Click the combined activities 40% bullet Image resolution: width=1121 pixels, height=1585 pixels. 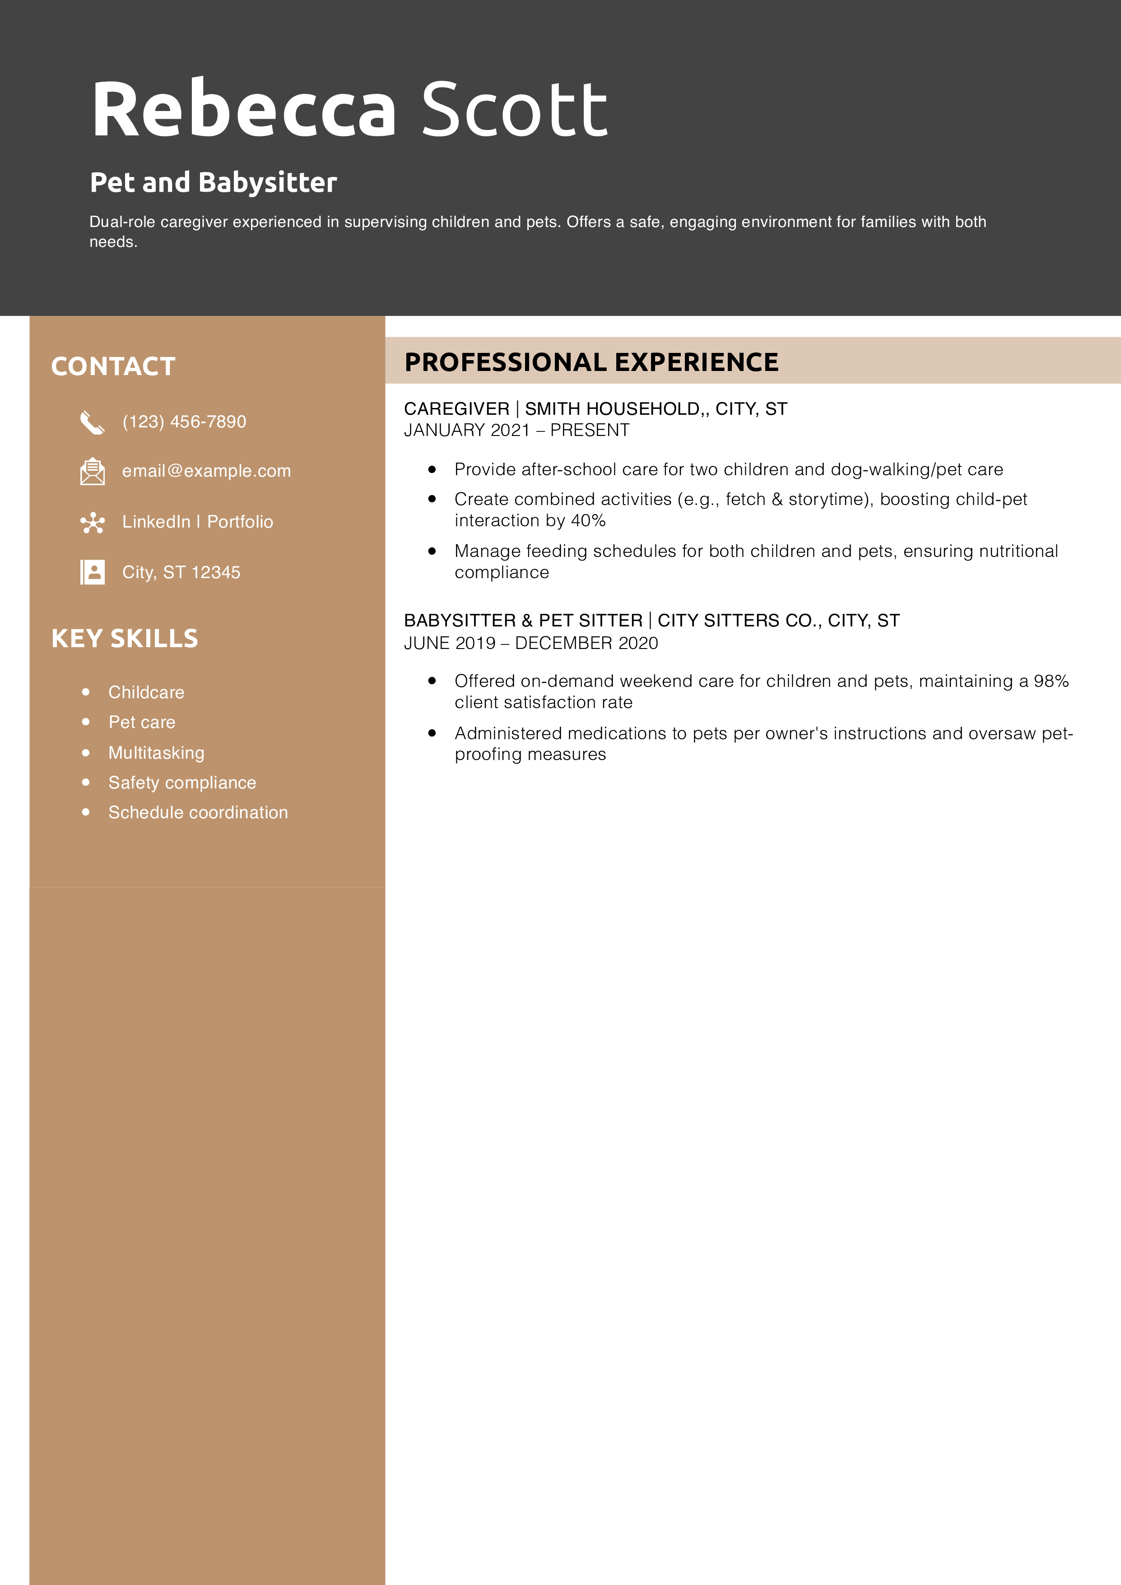(x=740, y=510)
